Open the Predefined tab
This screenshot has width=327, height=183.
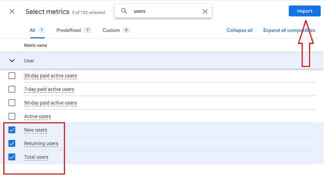click(x=74, y=30)
